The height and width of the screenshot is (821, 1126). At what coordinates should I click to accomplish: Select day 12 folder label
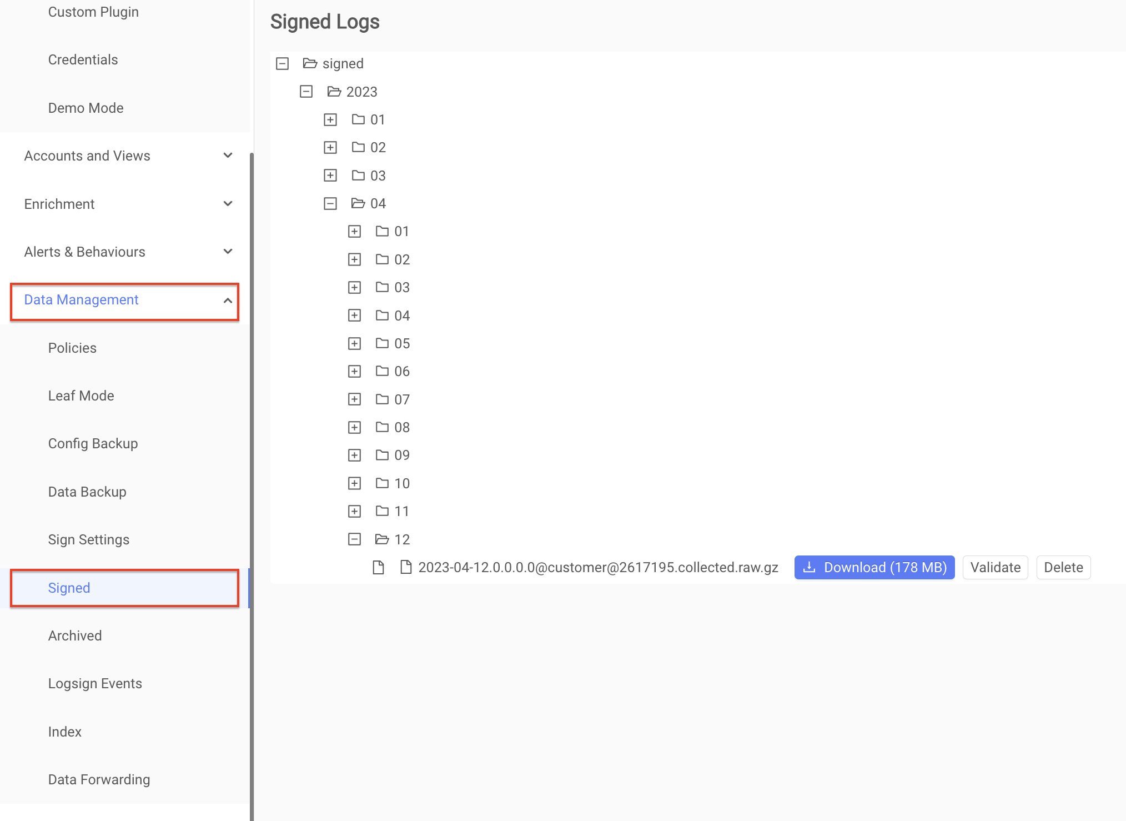tap(402, 539)
